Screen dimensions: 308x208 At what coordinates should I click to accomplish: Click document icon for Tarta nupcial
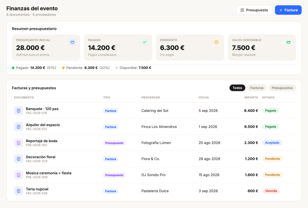coord(18,191)
